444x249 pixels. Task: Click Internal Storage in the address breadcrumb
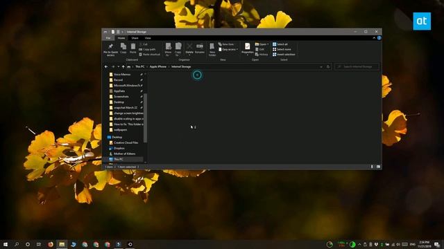(x=181, y=66)
